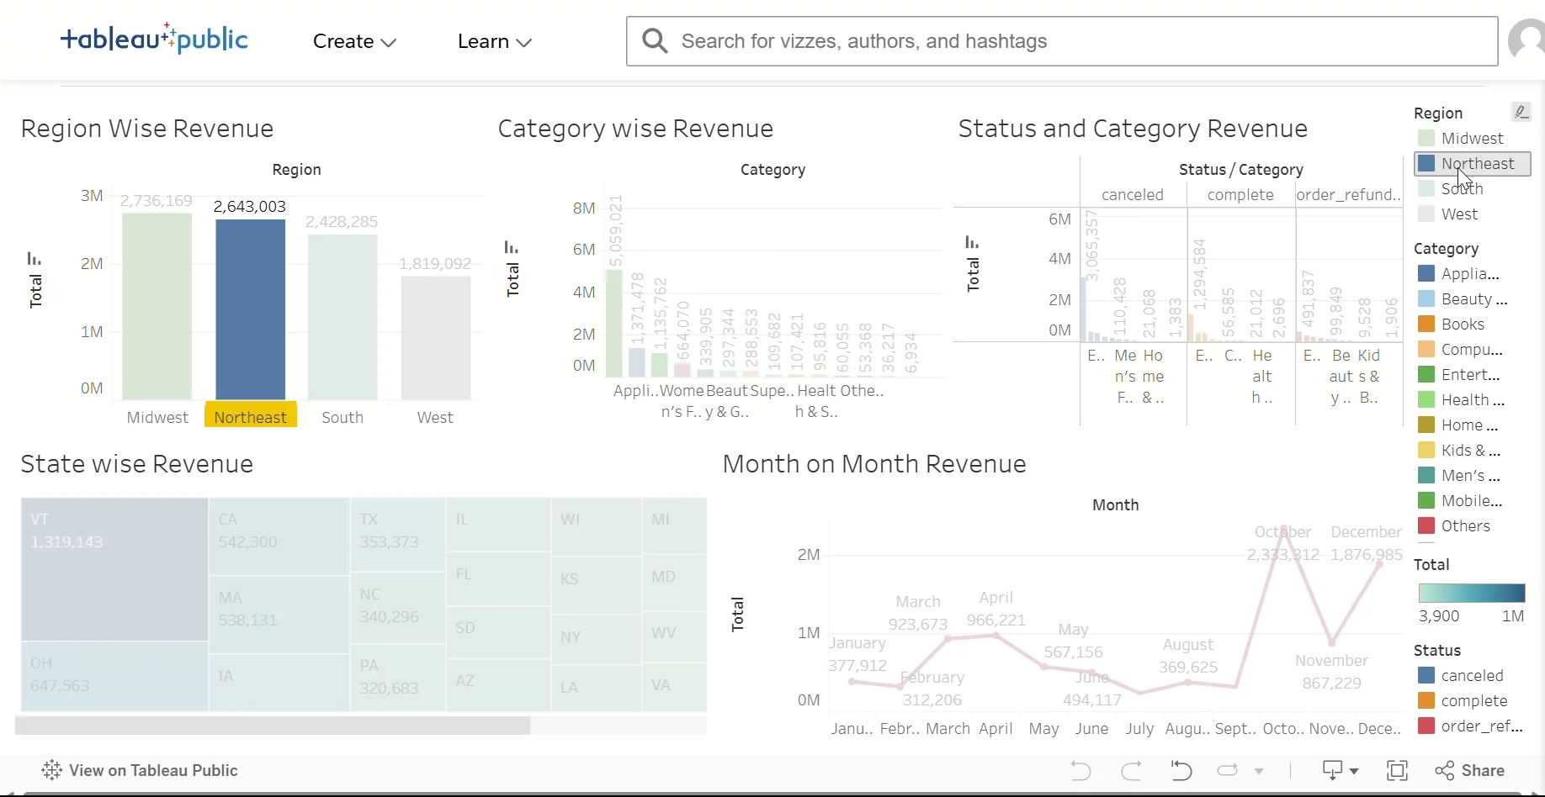Screen dimensions: 1545x797
Task: Enter full screen mode via the toolbar icon
Action: 1398,771
